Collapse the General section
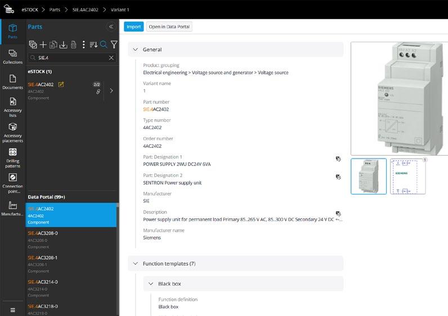Screen dimensions: 448x316 pyautogui.click(x=136, y=49)
